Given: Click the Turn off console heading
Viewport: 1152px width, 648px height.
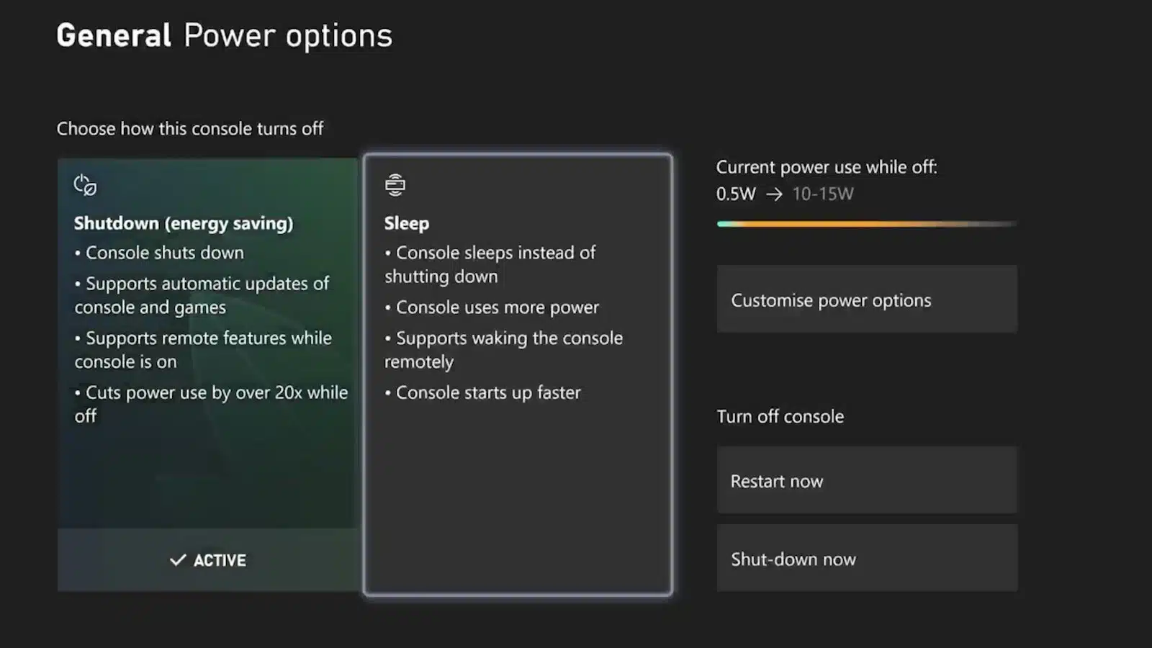Looking at the screenshot, I should [780, 416].
